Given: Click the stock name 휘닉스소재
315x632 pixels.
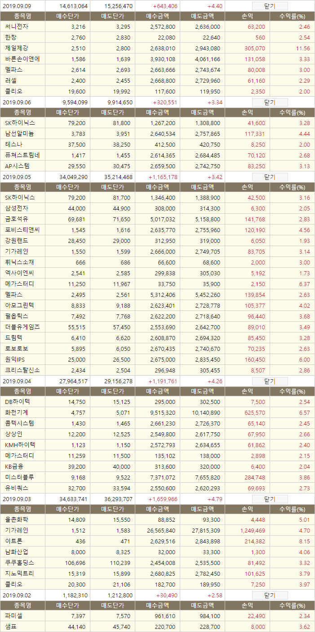Looking at the screenshot, I should 19,262.
